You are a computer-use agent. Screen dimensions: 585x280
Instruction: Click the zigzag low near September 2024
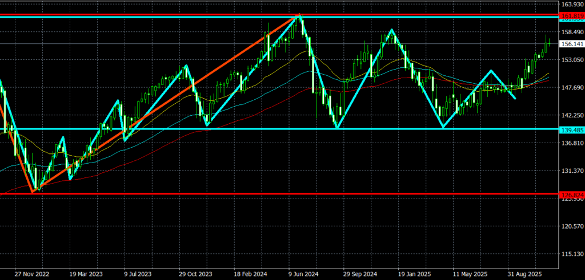point(338,127)
